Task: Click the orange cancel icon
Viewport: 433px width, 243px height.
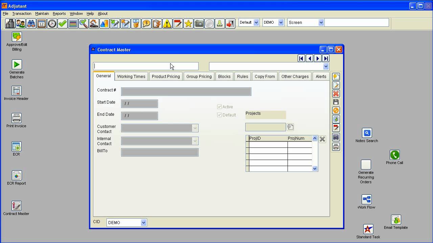Action: pos(336,110)
